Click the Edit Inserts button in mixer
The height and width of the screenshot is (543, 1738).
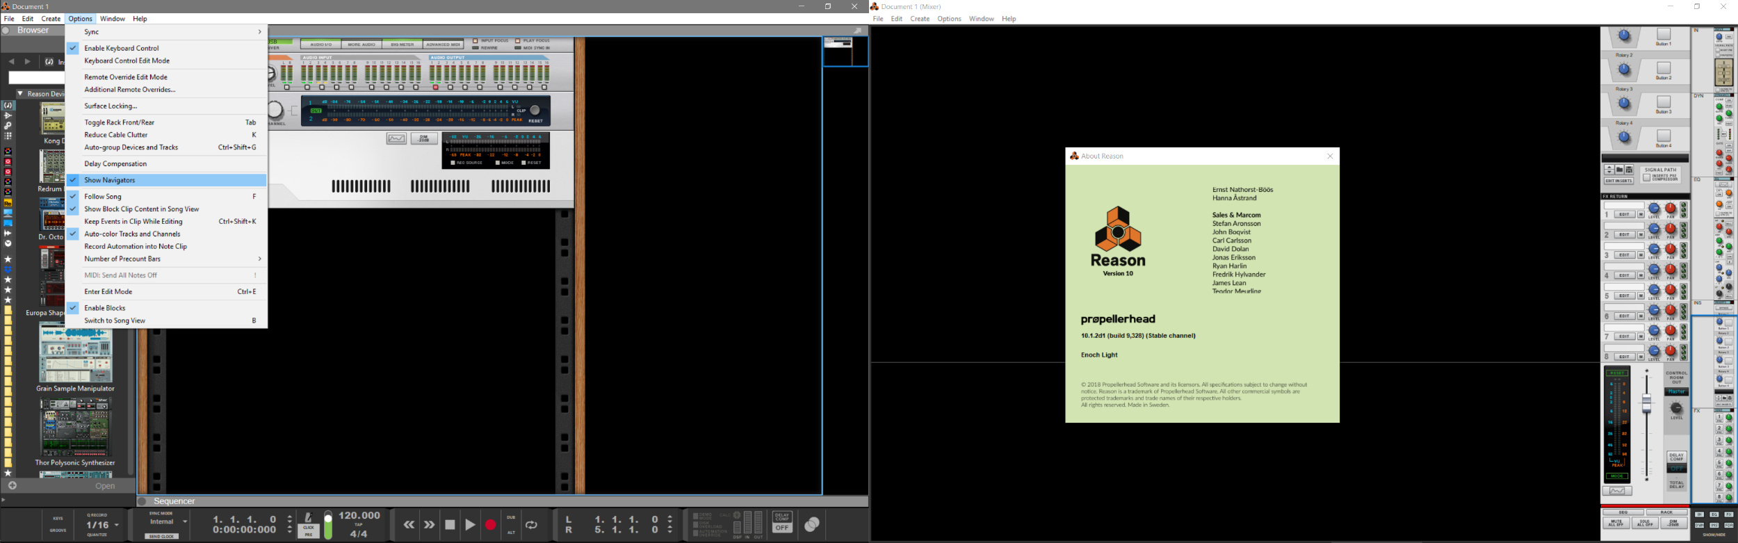[1618, 181]
